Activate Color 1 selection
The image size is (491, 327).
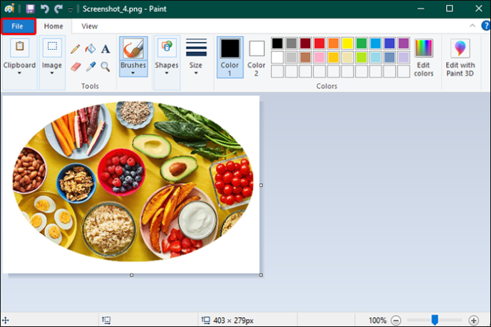tap(230, 57)
